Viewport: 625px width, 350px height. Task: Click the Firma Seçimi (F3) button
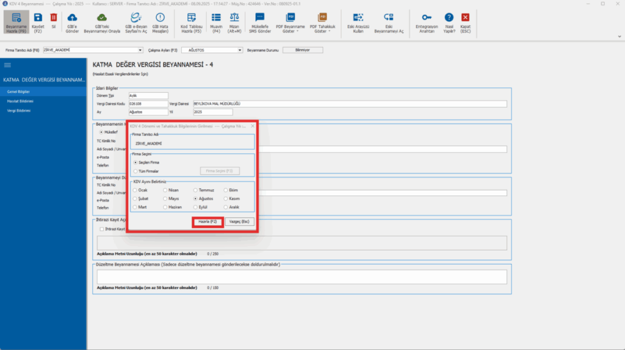tap(220, 171)
